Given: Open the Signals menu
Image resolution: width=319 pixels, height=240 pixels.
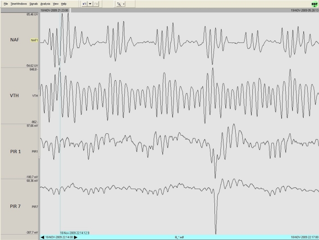Looking at the screenshot, I should (x=34, y=4).
